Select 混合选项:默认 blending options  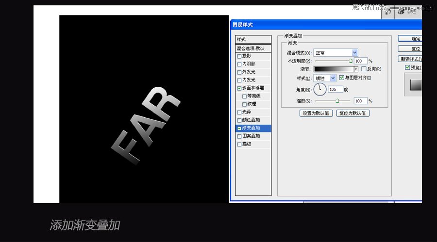253,48
